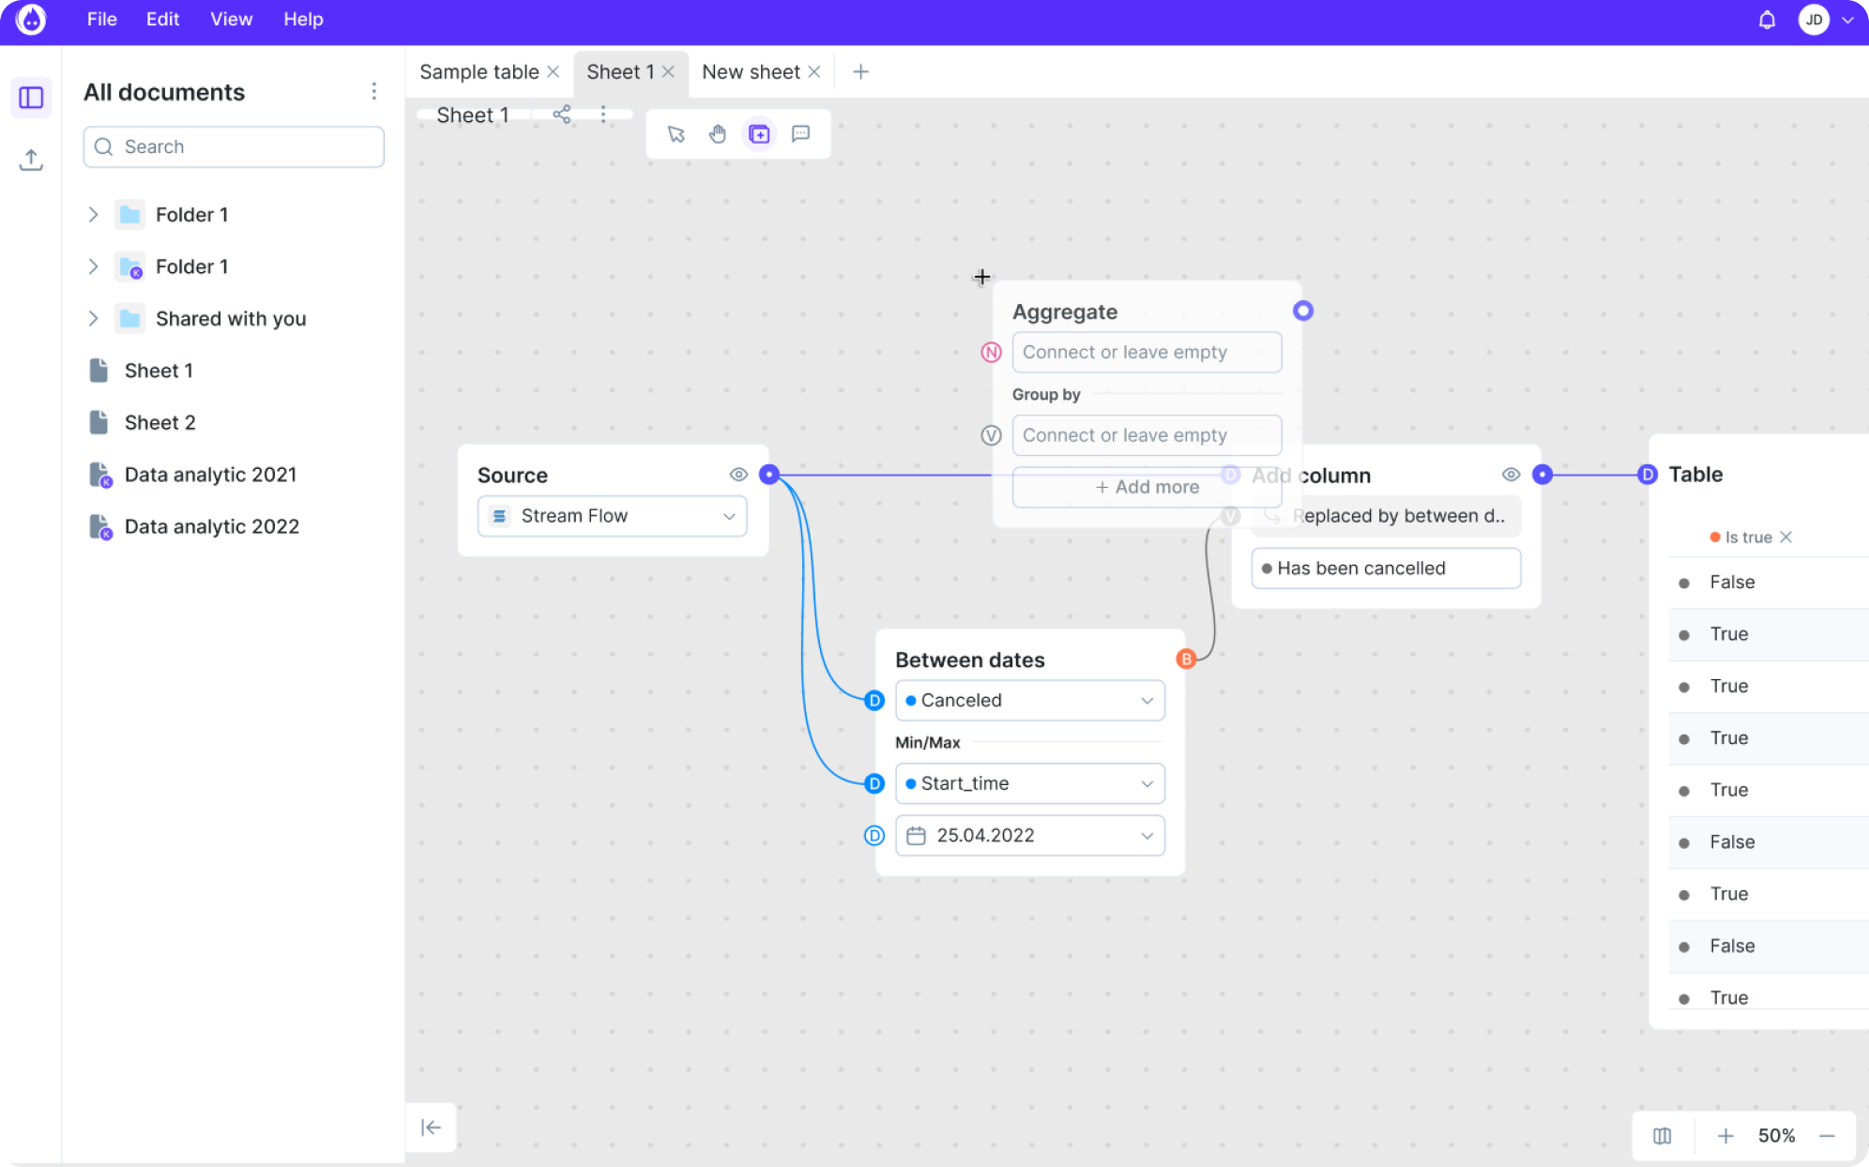The height and width of the screenshot is (1167, 1869).
Task: Remove the Is true filter tag
Action: click(x=1786, y=537)
